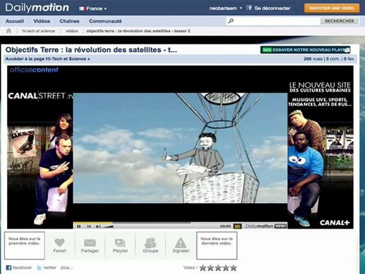This screenshot has width=365, height=274.
Task: Open the Communauté menu item
Action: point(105,21)
